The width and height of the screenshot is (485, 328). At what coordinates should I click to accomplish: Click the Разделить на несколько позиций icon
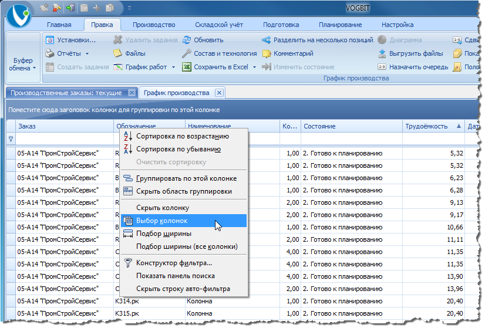pos(267,40)
